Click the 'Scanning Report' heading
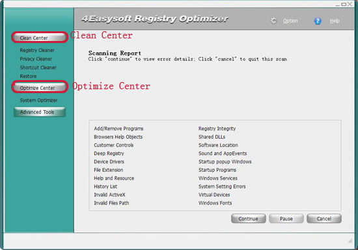This screenshot has width=358, height=250. point(115,53)
